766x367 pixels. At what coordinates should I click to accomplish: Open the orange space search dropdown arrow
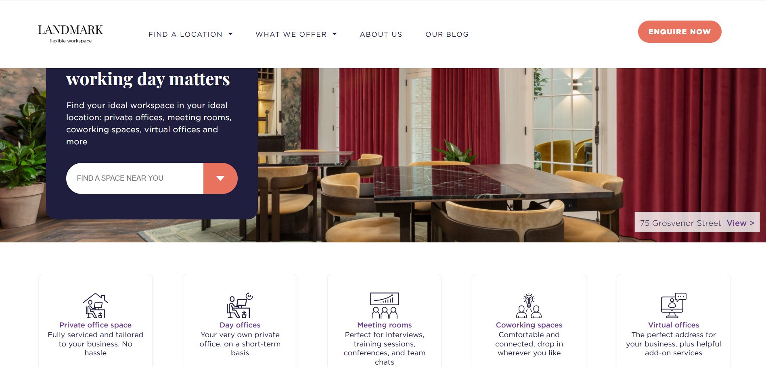coord(220,178)
